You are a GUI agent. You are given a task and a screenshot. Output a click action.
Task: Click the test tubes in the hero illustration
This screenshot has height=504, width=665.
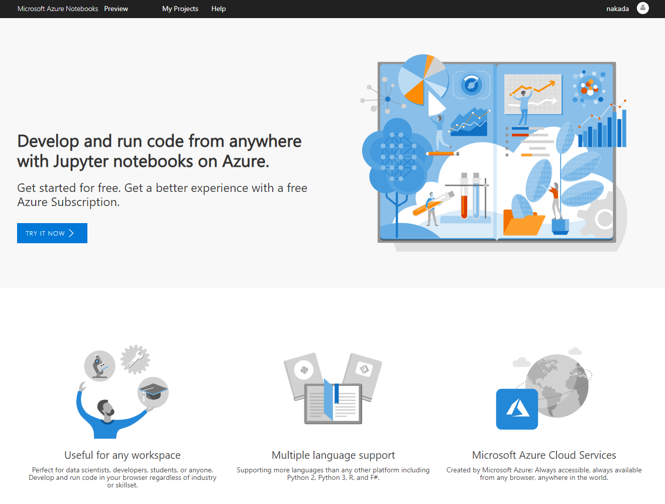470,196
